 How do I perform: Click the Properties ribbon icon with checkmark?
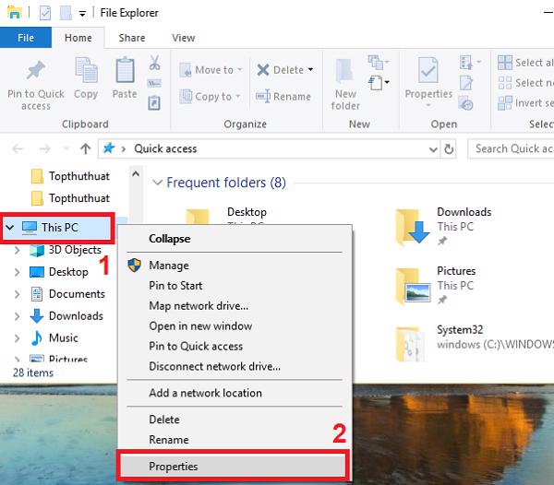click(428, 72)
